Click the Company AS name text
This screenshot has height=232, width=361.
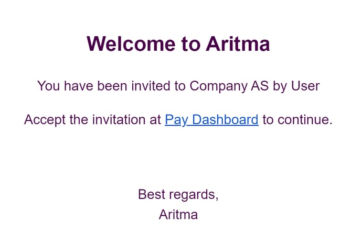[x=229, y=86]
